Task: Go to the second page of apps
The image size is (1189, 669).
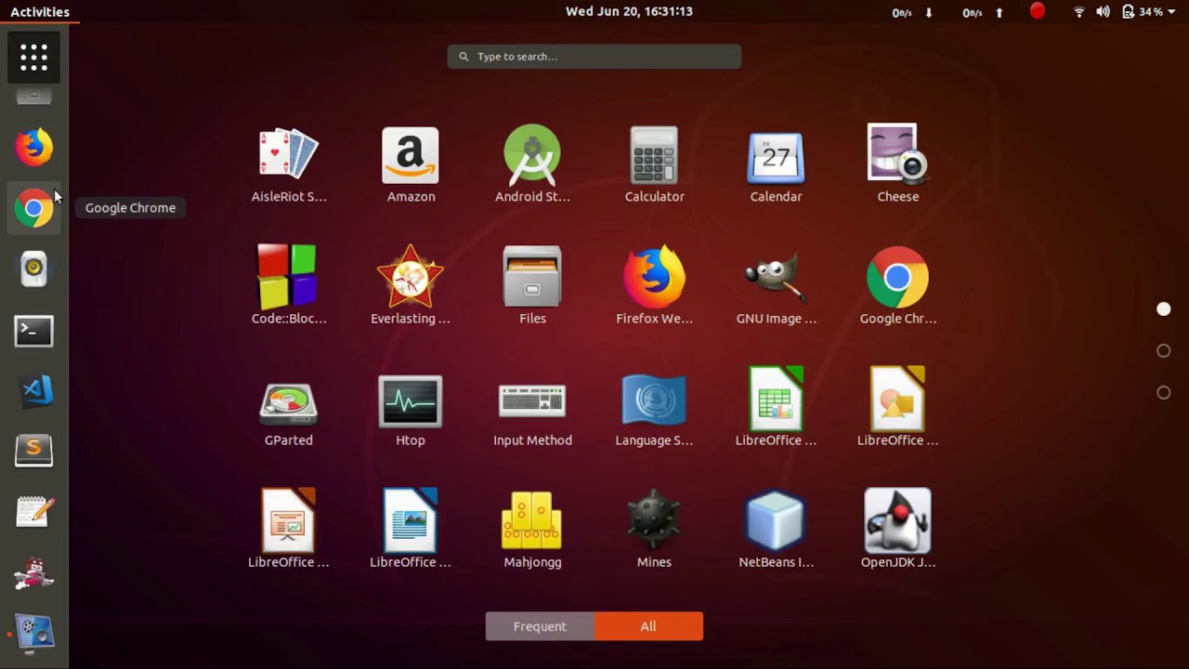Action: (x=1163, y=351)
